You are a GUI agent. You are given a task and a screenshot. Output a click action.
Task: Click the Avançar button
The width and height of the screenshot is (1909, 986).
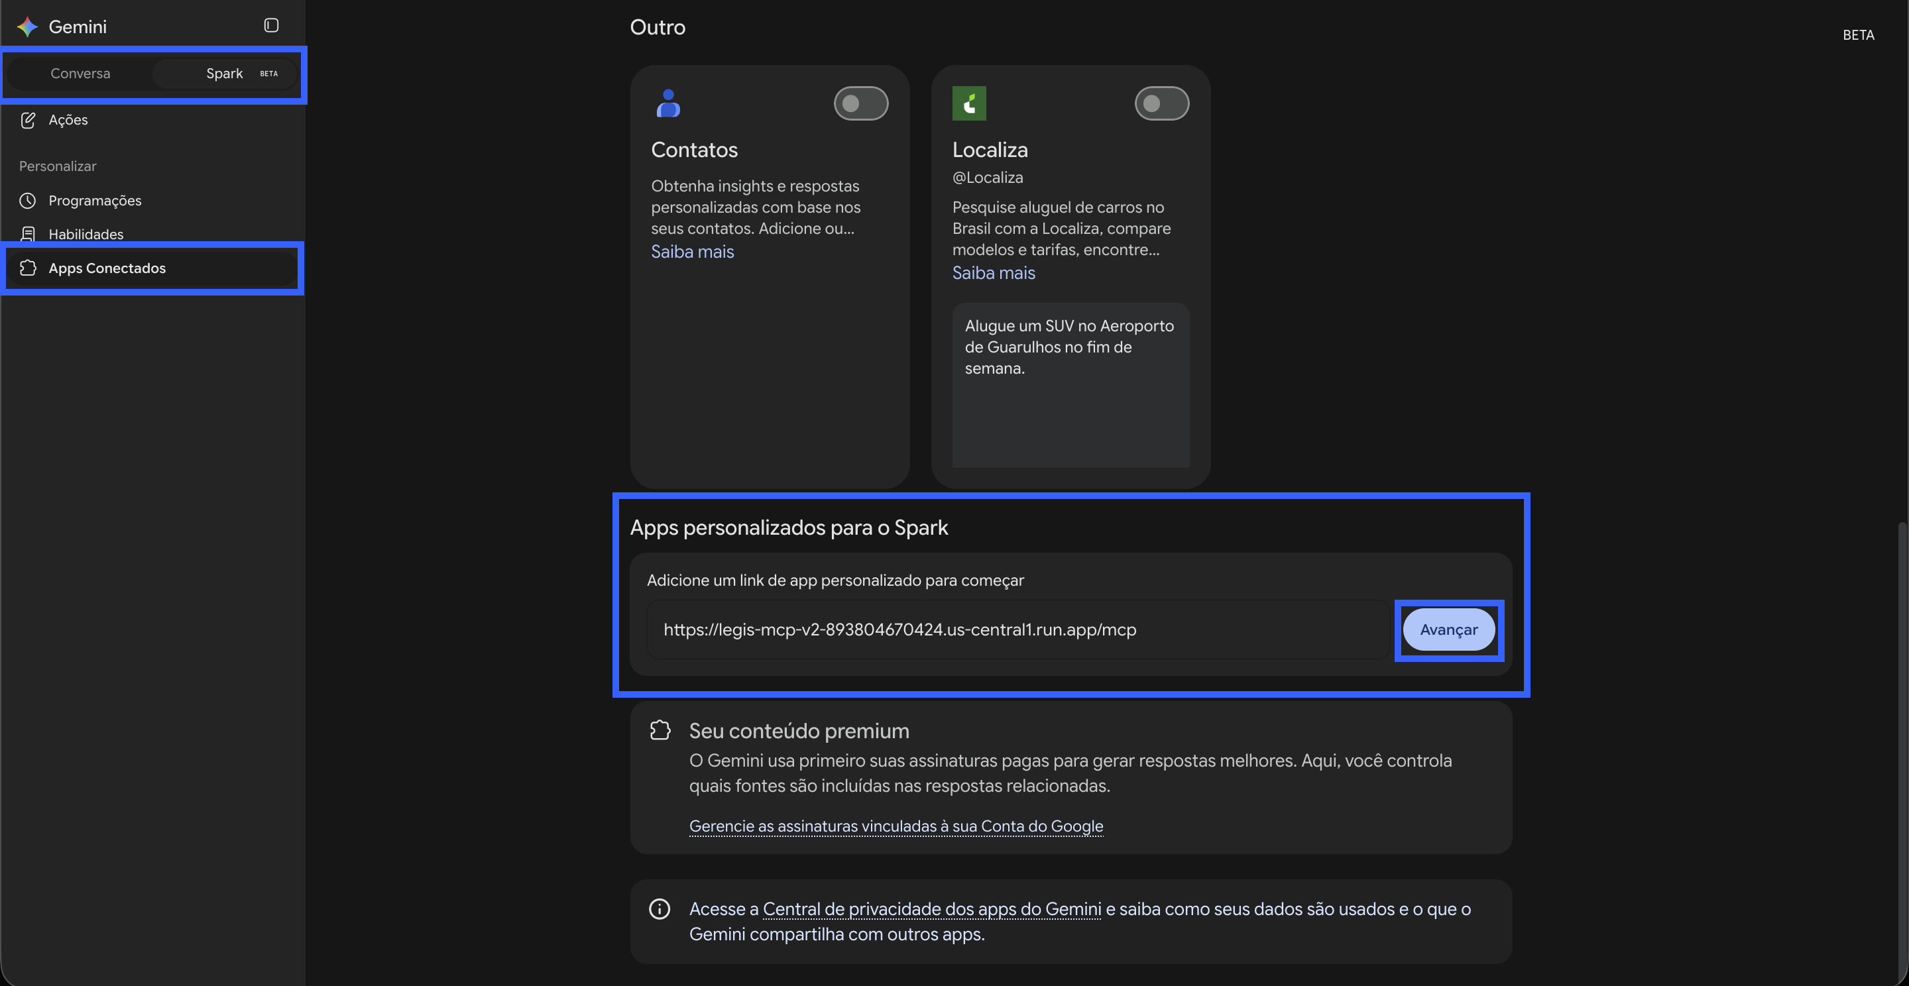[x=1449, y=630]
